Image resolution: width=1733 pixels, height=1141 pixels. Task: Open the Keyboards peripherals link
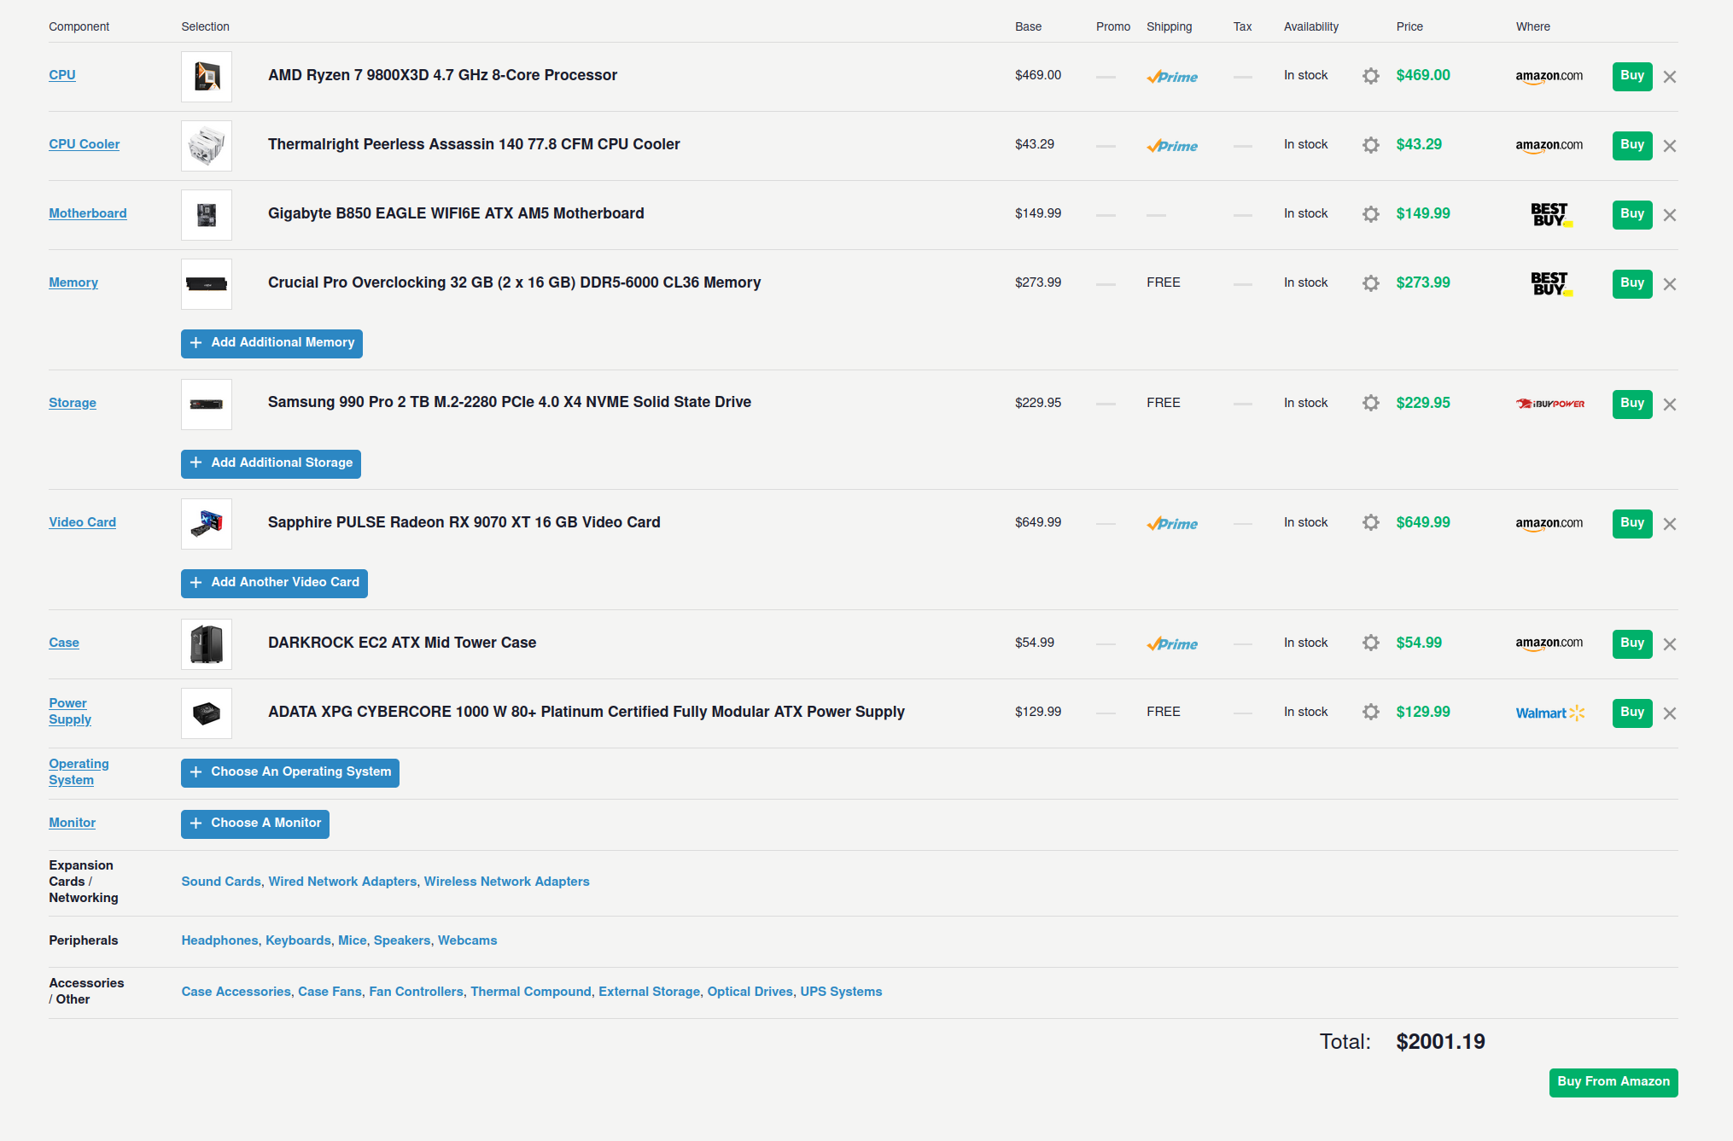point(298,940)
